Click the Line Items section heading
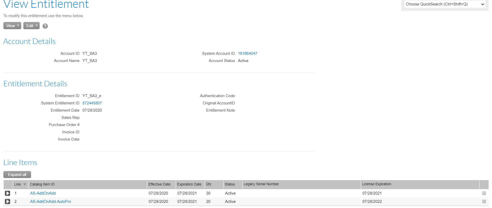 [20, 163]
